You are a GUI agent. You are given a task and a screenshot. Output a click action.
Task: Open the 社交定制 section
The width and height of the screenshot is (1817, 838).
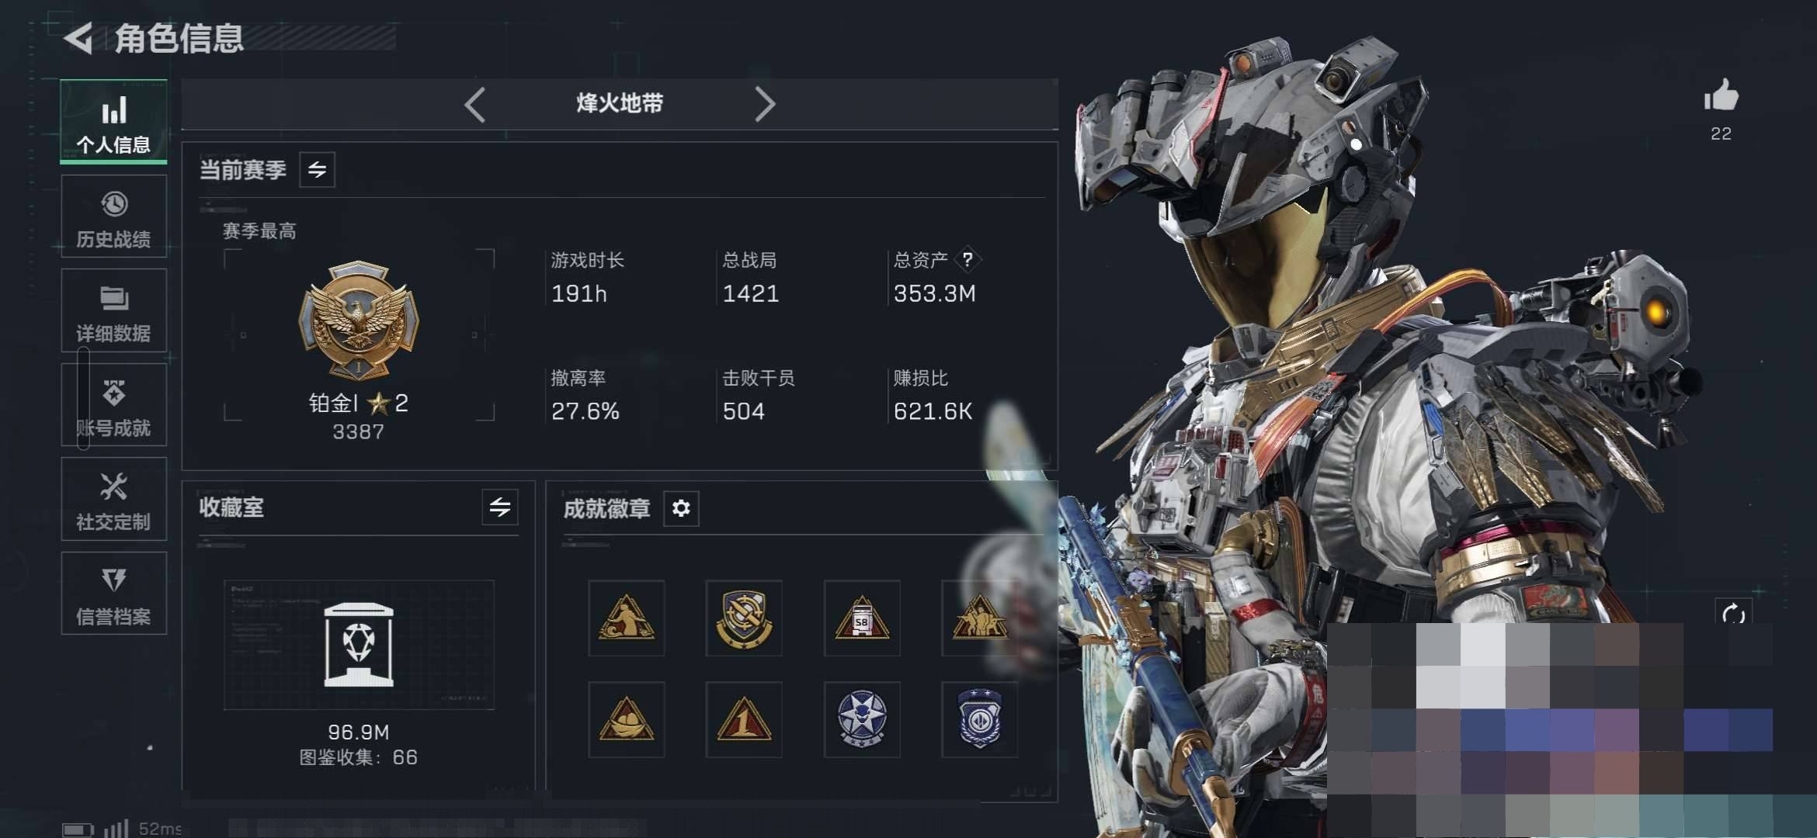point(114,499)
